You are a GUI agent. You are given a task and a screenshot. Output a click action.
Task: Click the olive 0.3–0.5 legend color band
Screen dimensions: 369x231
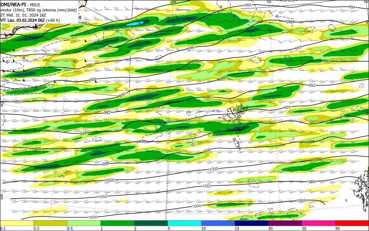[50, 223]
